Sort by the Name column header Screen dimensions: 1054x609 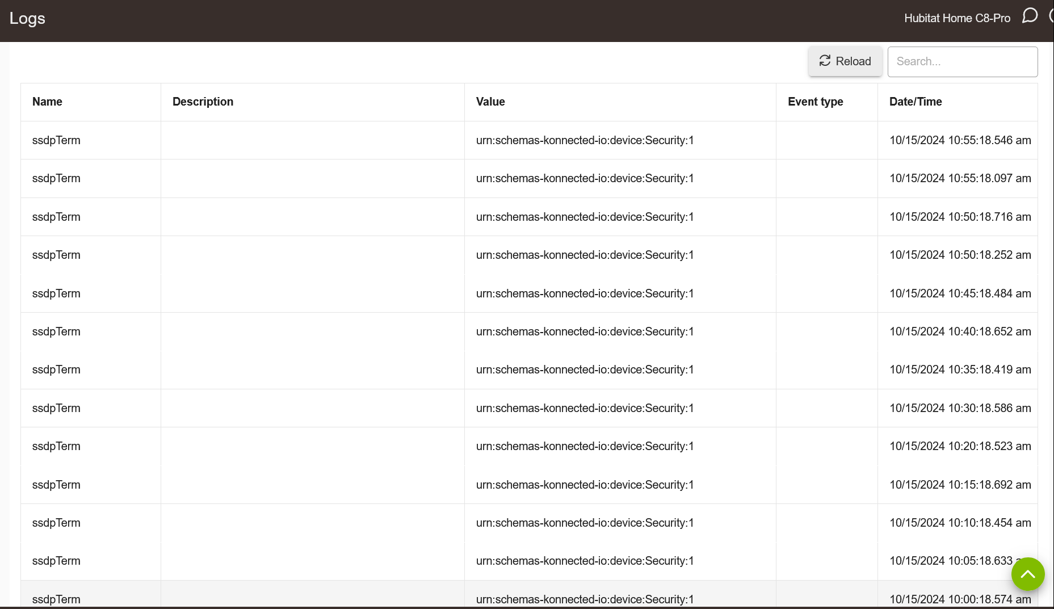pyautogui.click(x=47, y=102)
